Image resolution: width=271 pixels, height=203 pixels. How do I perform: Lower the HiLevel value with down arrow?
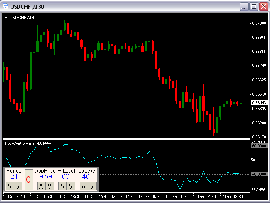tap(71, 186)
